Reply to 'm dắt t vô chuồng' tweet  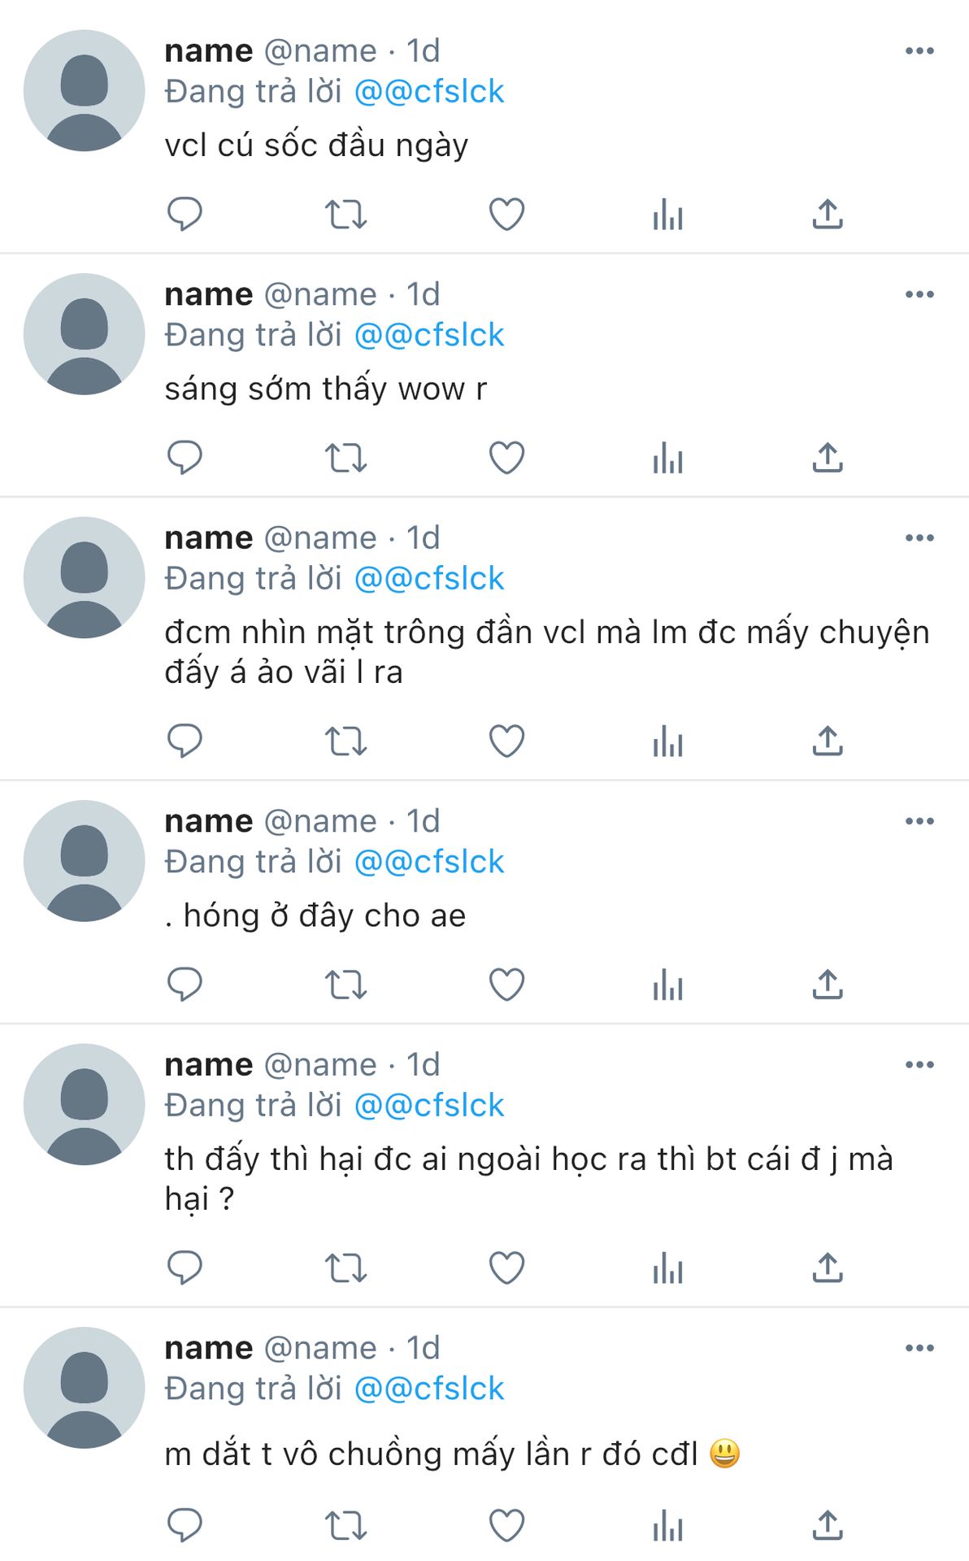[185, 1525]
